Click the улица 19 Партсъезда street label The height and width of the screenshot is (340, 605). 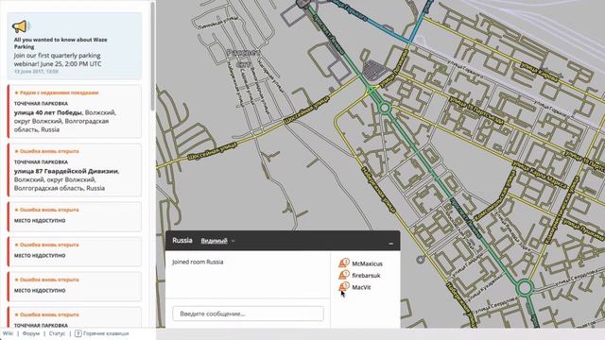(x=476, y=110)
